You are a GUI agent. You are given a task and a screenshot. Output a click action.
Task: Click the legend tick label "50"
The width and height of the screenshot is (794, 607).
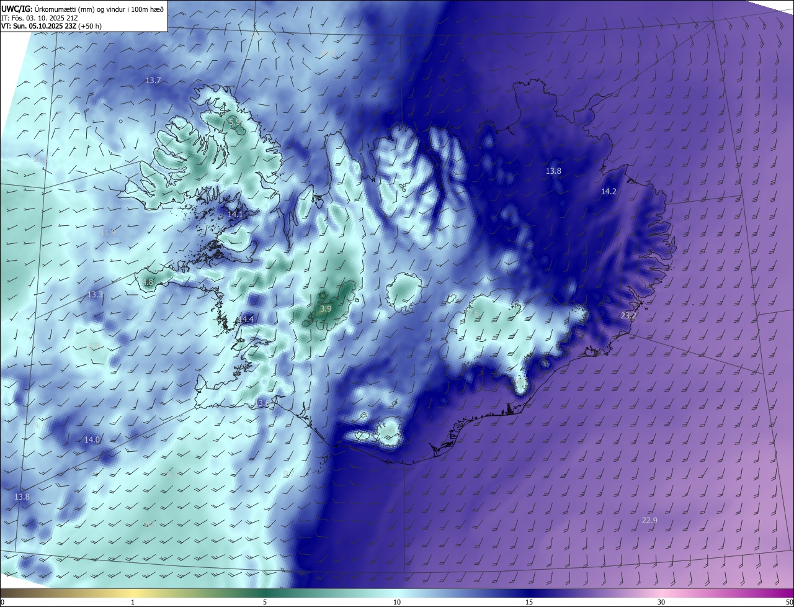tap(789, 602)
